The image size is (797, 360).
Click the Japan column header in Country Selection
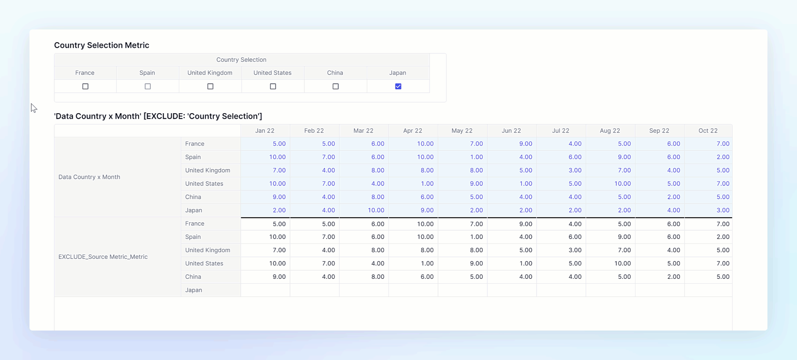[x=398, y=73]
